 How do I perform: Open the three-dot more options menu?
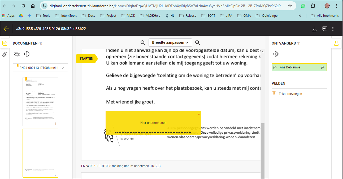click(333, 29)
